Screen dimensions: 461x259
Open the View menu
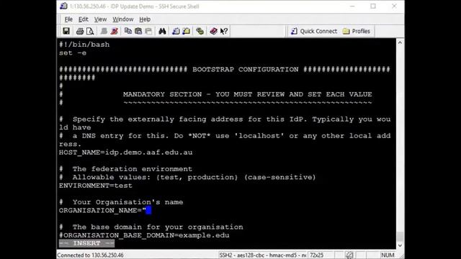point(100,19)
